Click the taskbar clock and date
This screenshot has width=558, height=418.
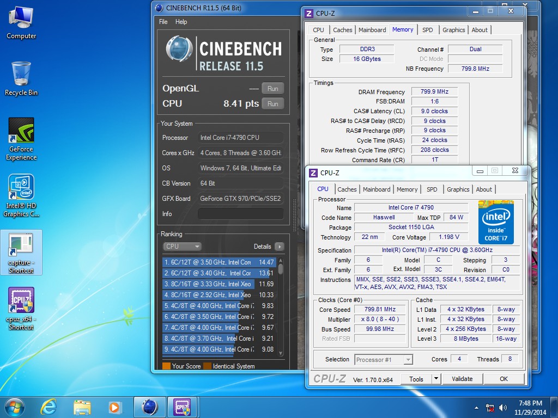(530, 408)
